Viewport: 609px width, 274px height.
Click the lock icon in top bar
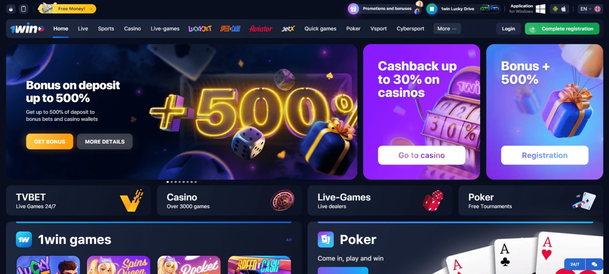click(11, 9)
